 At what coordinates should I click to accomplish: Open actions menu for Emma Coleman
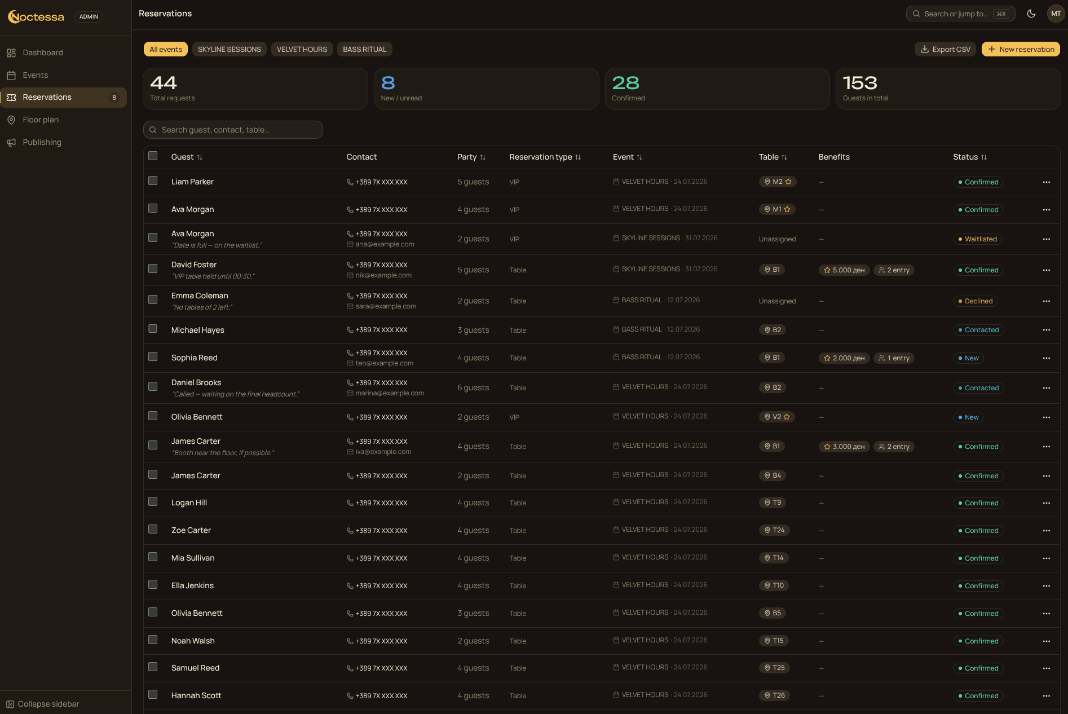[1047, 301]
